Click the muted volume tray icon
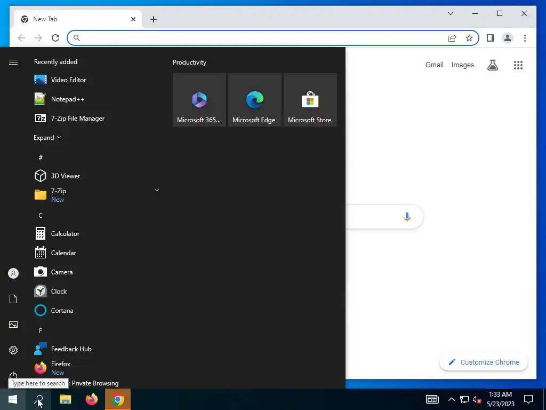This screenshot has height=410, width=546. (x=477, y=399)
